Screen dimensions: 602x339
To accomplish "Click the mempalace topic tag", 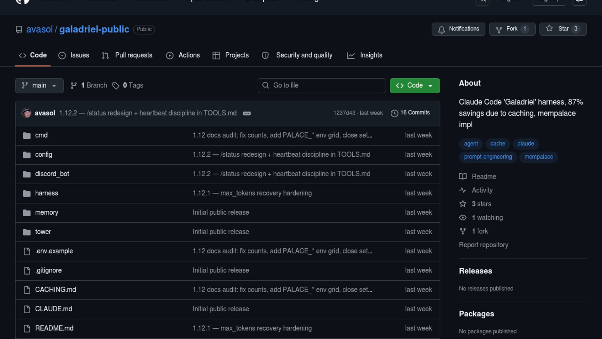I will [538, 157].
